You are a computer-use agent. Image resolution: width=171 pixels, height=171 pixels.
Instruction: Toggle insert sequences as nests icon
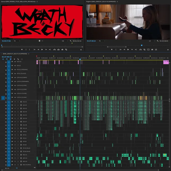click(3, 59)
